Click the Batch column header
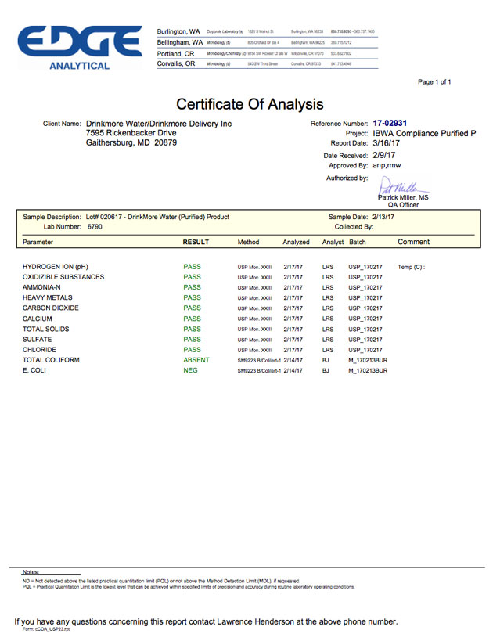Image resolution: width=493 pixels, height=641 pixels. (358, 242)
